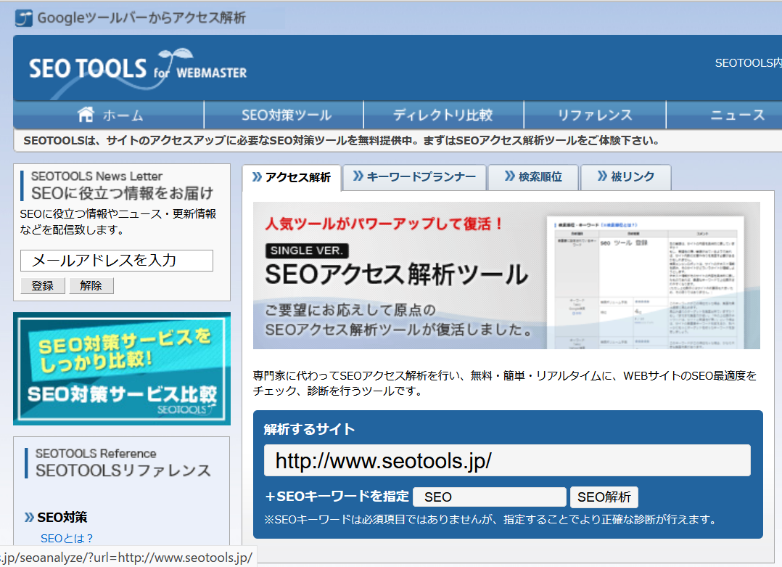Click the 登録 button
The width and height of the screenshot is (782, 567).
click(x=42, y=285)
